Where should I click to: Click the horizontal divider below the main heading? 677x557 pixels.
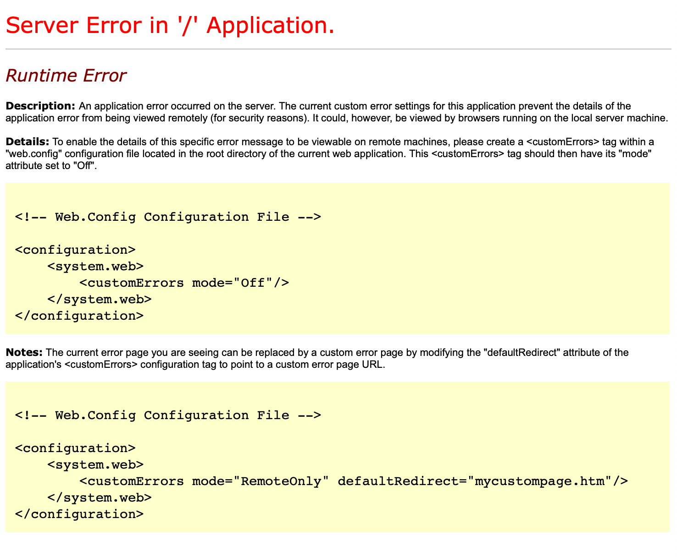(x=338, y=48)
